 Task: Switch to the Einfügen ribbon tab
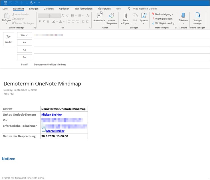34,9
